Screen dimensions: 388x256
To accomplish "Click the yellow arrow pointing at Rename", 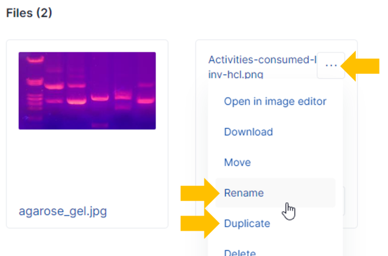I will [x=198, y=193].
